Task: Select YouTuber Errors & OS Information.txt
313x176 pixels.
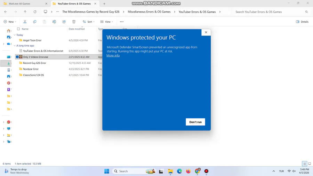Action: [43, 51]
